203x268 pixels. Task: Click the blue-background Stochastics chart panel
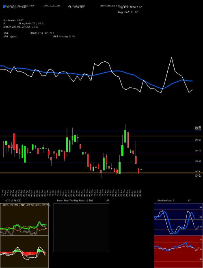(x=178, y=219)
